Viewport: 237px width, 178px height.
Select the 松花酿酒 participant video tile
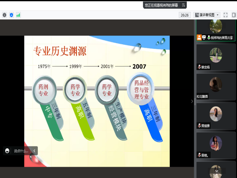pos(216,86)
